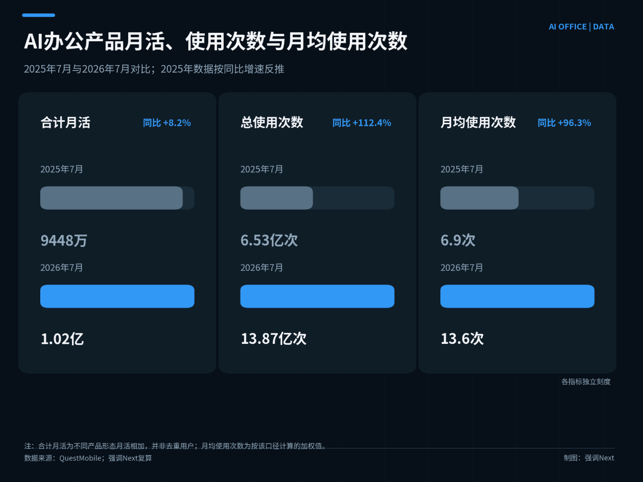Click the blue 2026 bar for 月均使用次数
This screenshot has width=643, height=482.
coord(517,296)
